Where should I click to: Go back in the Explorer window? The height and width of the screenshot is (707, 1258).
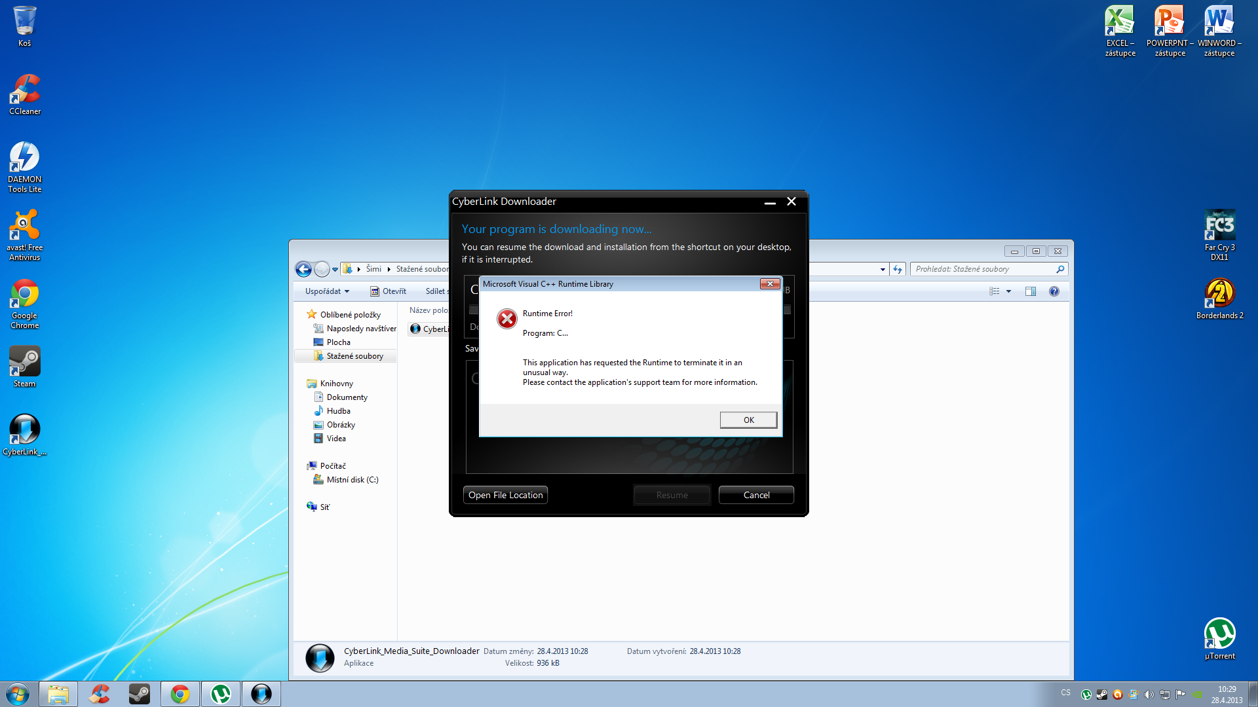[x=303, y=269]
